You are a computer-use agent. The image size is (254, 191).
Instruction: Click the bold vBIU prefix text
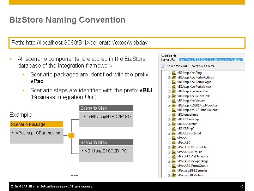tap(146, 90)
